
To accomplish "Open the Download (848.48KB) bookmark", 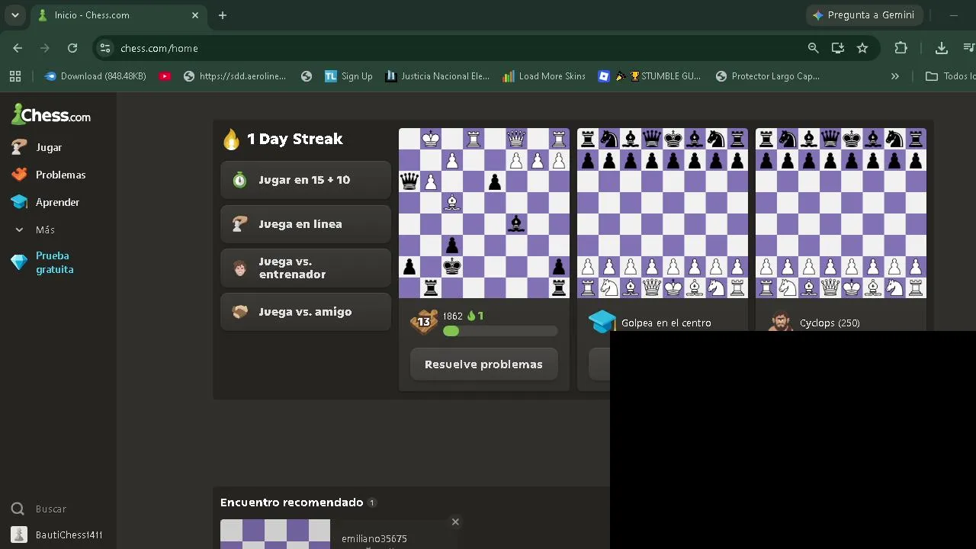I will (x=95, y=76).
